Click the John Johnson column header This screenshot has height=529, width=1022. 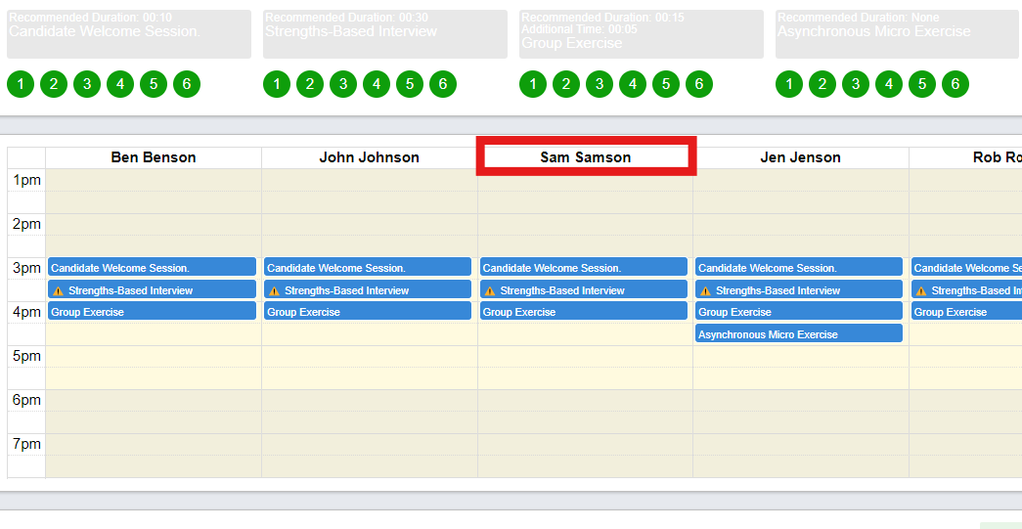tap(369, 157)
